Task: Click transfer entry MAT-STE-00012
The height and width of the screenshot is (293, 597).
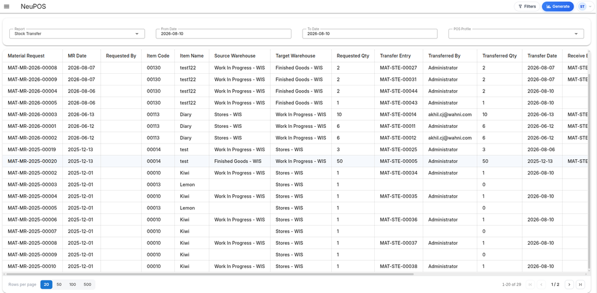Action: coord(398,138)
